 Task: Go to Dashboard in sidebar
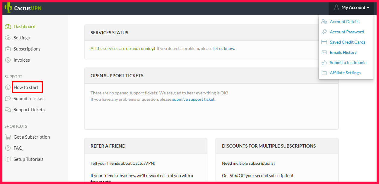[24, 26]
